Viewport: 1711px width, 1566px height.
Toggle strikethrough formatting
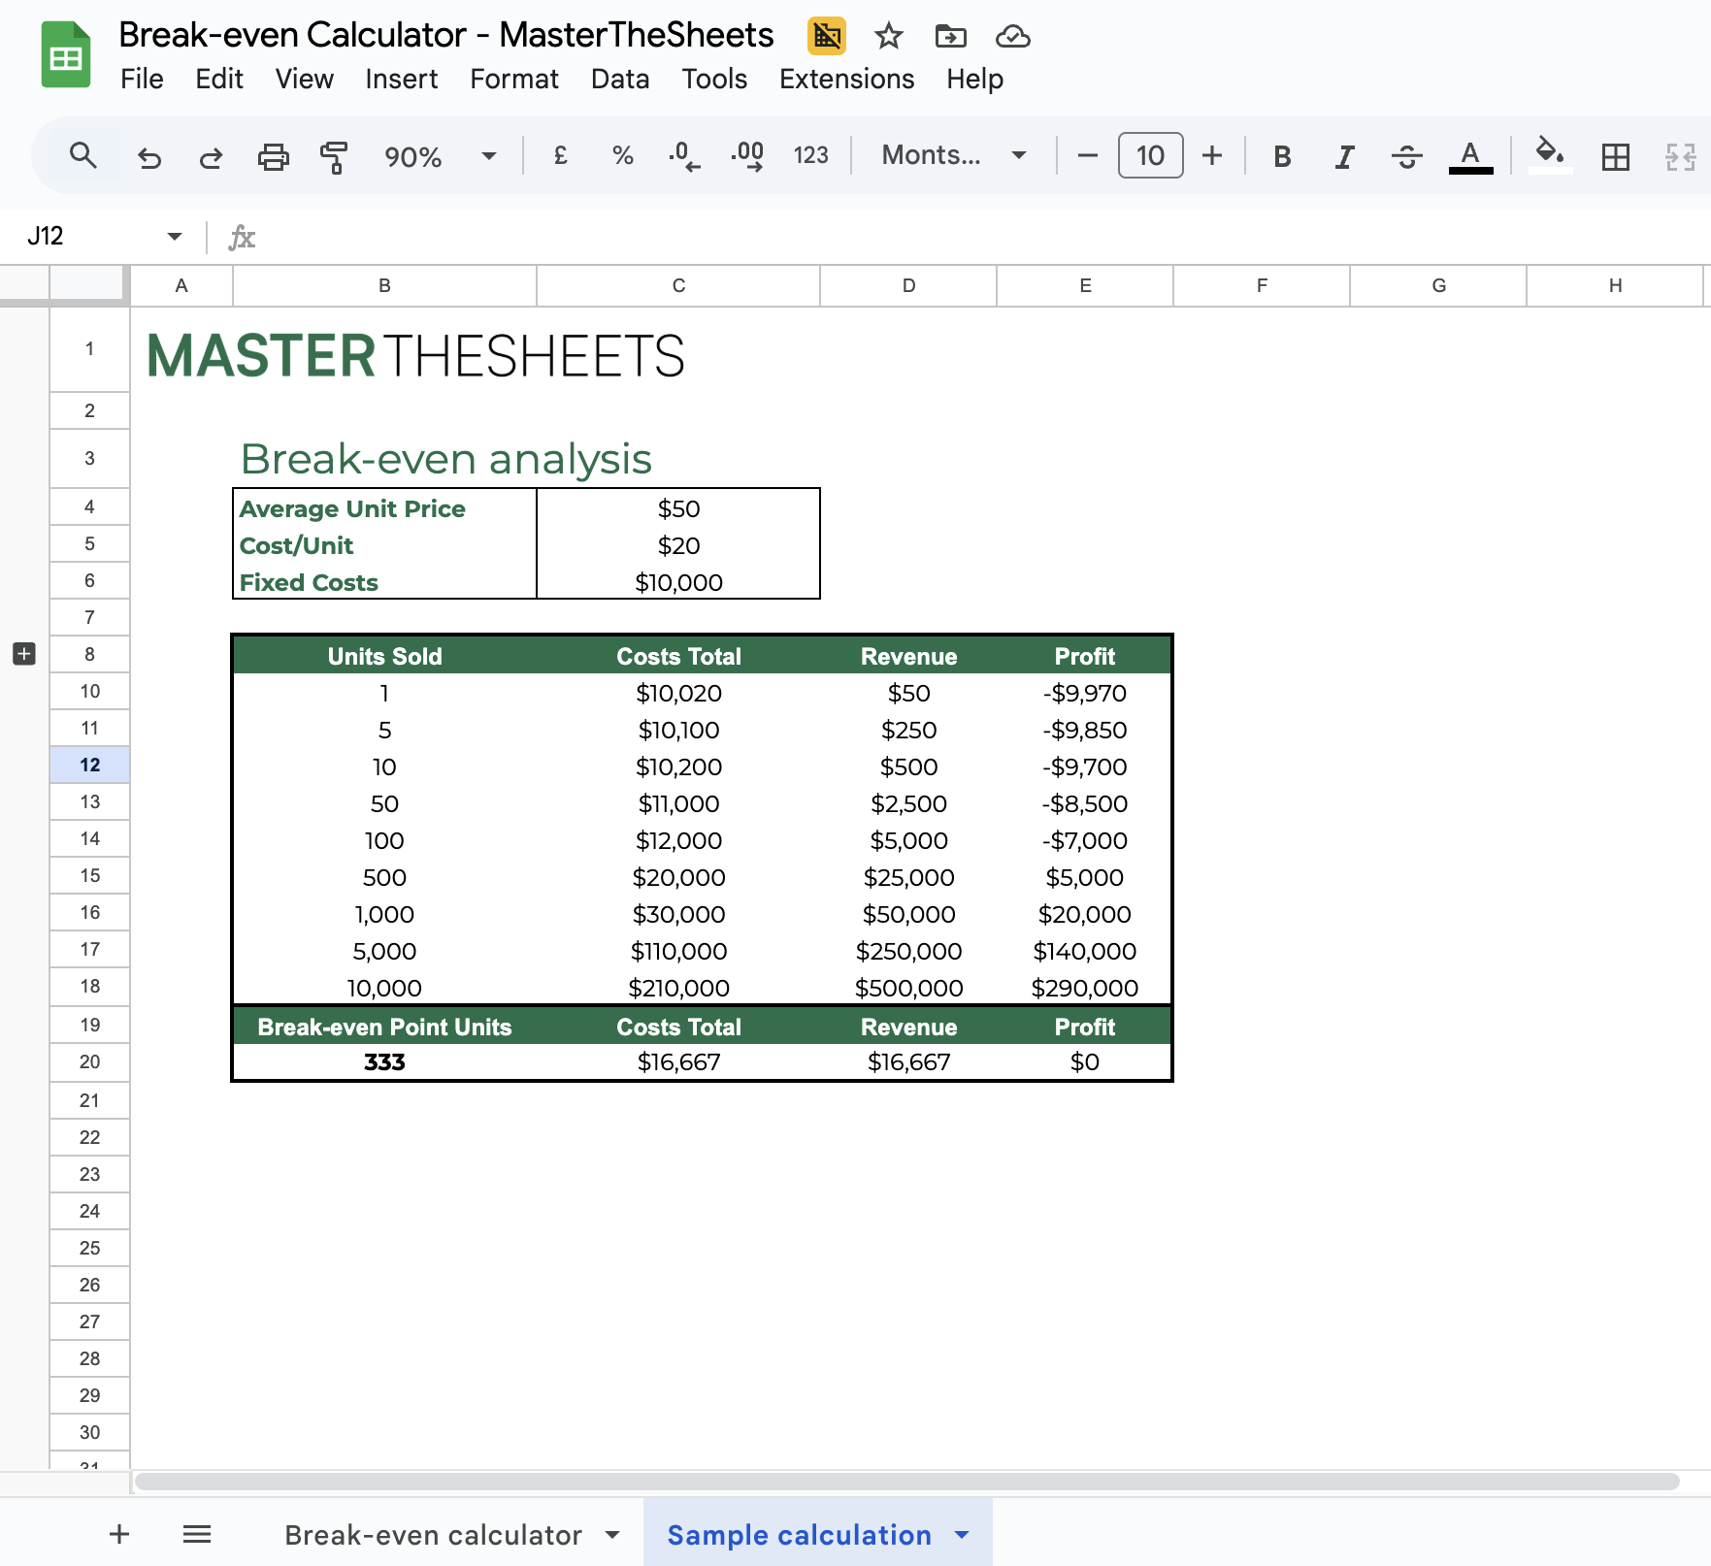click(x=1406, y=156)
